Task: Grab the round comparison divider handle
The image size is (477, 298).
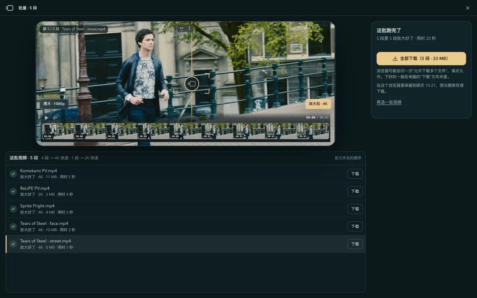Action: (192, 84)
